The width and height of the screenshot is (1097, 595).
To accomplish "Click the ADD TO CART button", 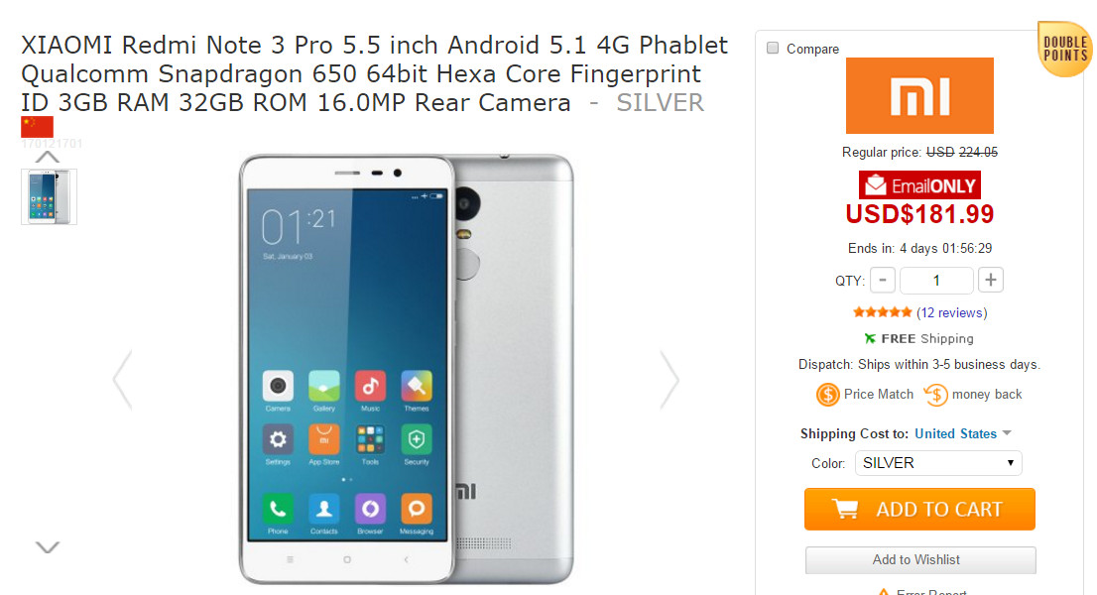I will (x=919, y=509).
